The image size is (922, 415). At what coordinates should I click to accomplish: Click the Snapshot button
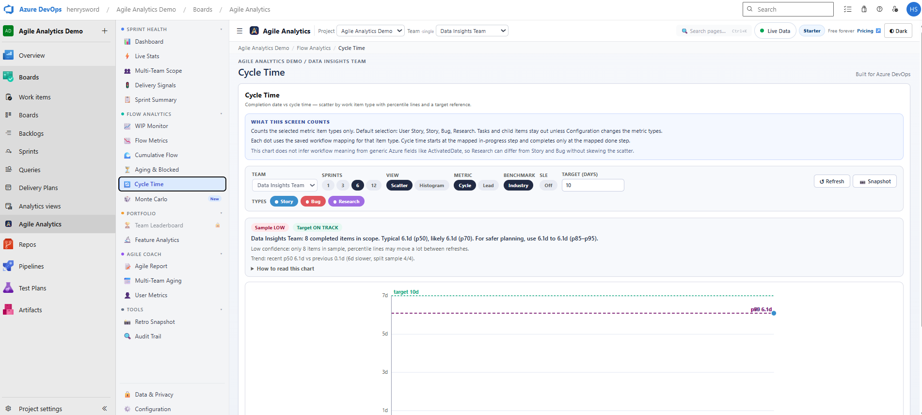click(x=874, y=181)
